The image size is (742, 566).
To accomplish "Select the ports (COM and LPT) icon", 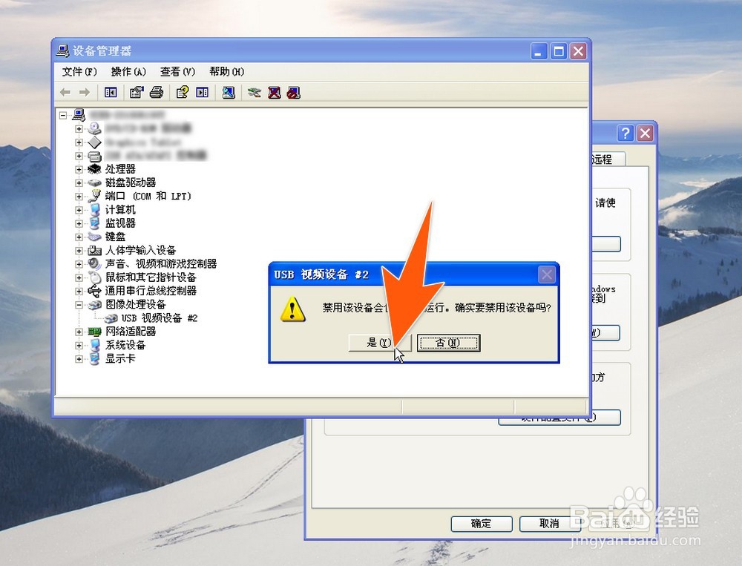I will [x=95, y=196].
